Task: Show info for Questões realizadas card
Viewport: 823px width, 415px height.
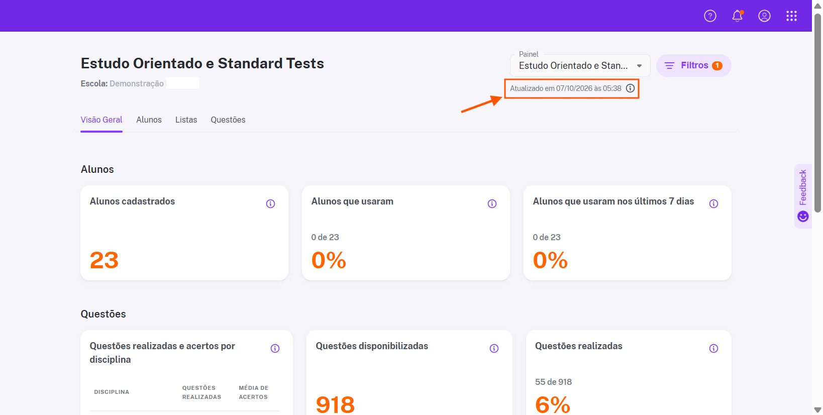Action: (713, 348)
